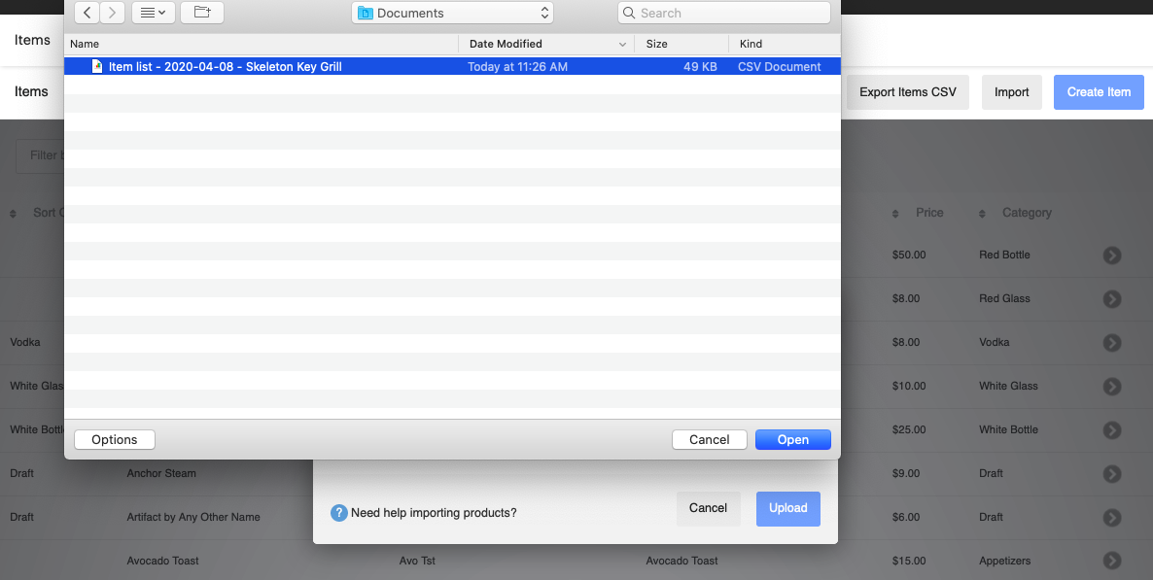This screenshot has width=1153, height=580.
Task: Open the view options icon with list lines
Action: point(147,13)
